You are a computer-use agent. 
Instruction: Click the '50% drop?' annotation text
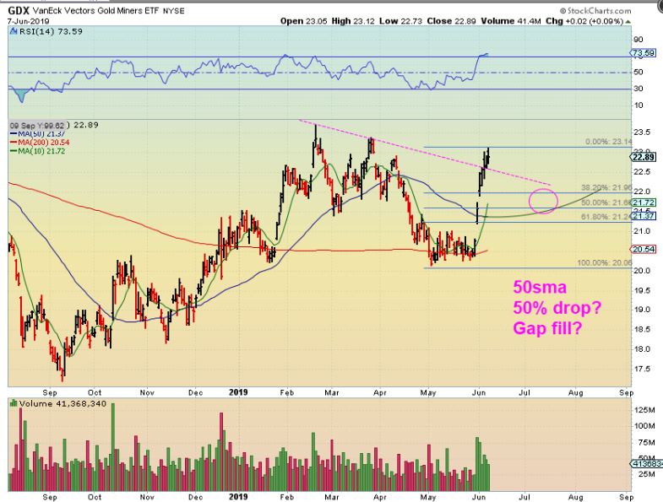point(557,308)
